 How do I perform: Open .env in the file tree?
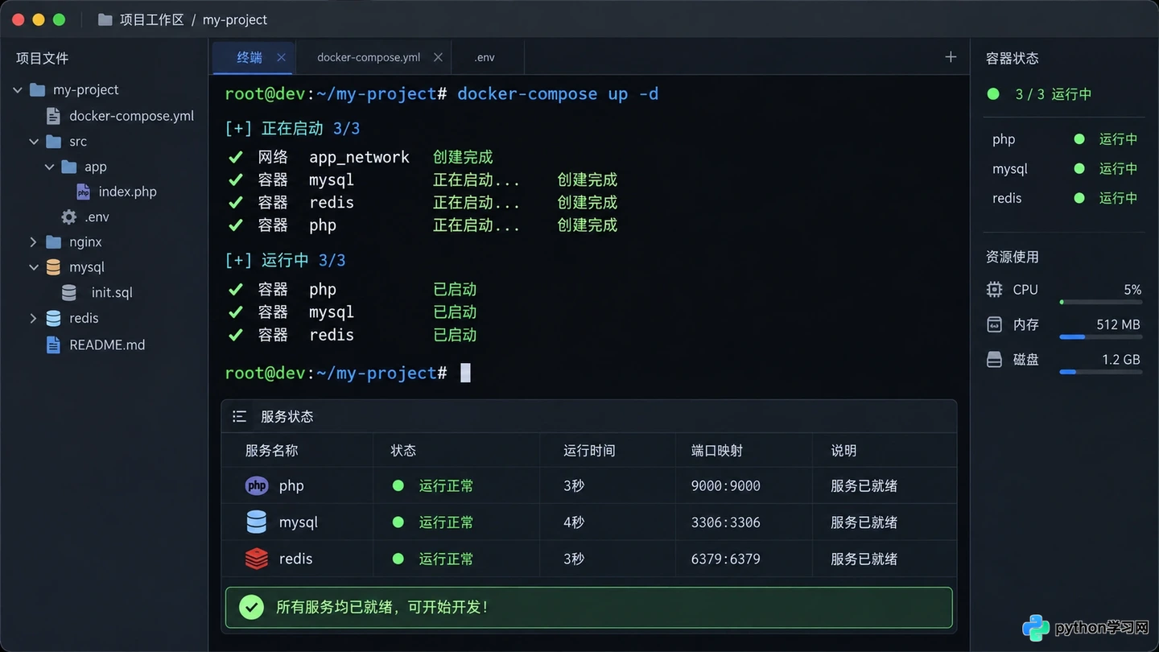(97, 217)
